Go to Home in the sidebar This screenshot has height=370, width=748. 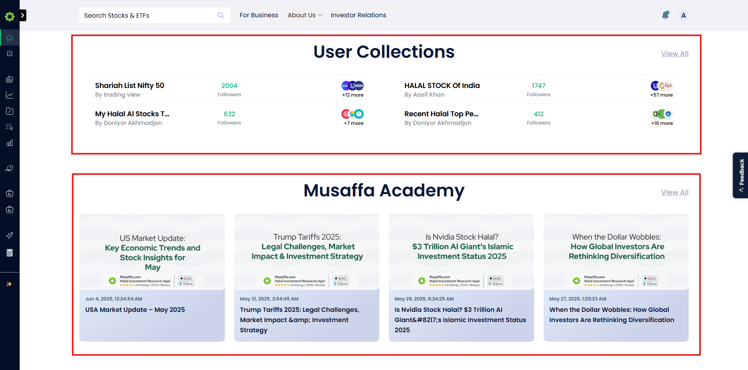[x=10, y=38]
